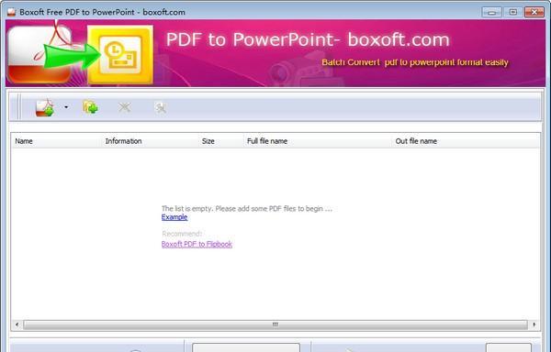Click the application icon in title bar

click(12, 12)
